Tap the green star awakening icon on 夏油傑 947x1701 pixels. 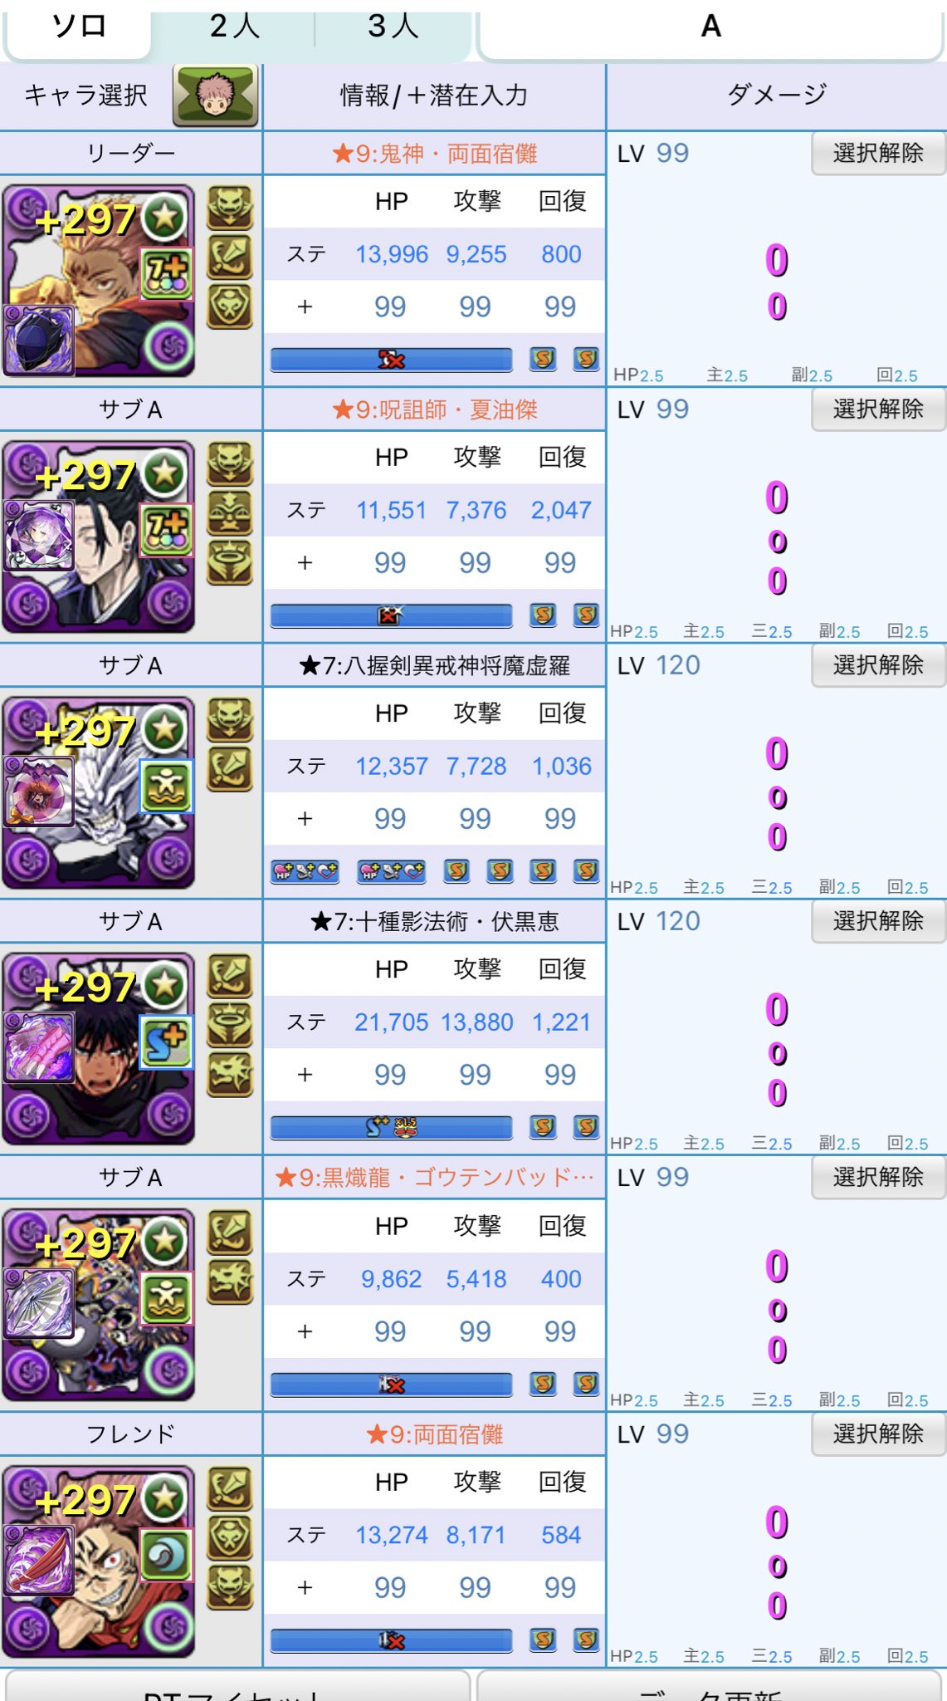165,473
